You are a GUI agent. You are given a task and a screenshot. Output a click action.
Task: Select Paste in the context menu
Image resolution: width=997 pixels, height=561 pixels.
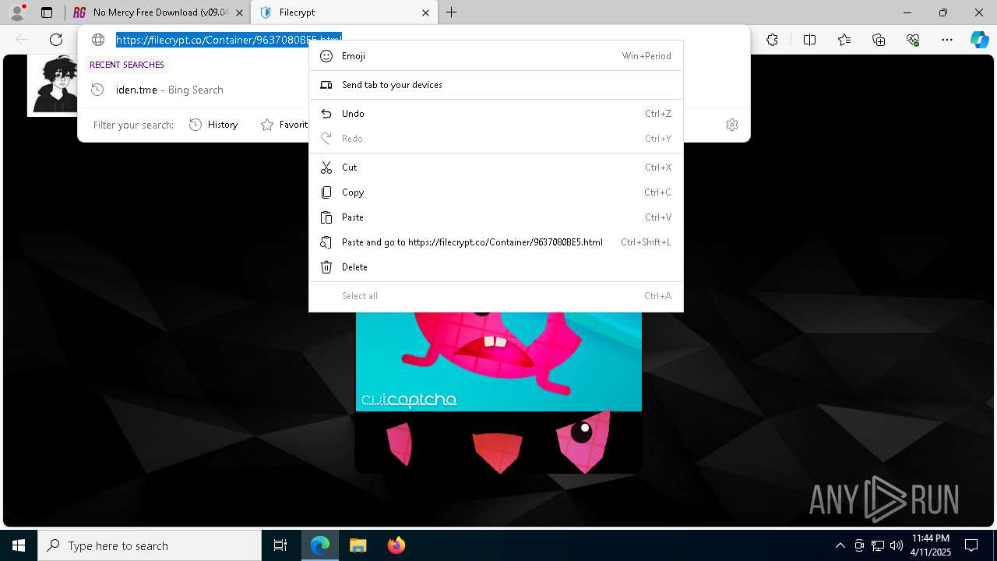(496, 217)
